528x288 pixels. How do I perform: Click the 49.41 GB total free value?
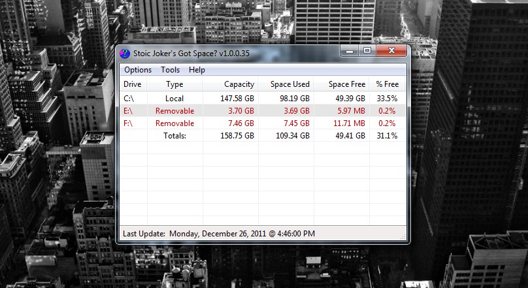350,136
